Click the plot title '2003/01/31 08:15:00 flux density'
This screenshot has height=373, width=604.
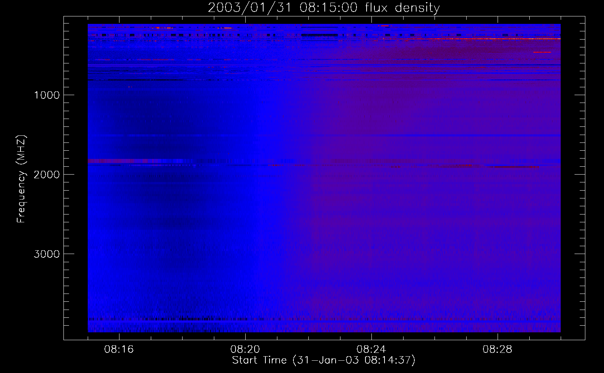[x=324, y=8]
